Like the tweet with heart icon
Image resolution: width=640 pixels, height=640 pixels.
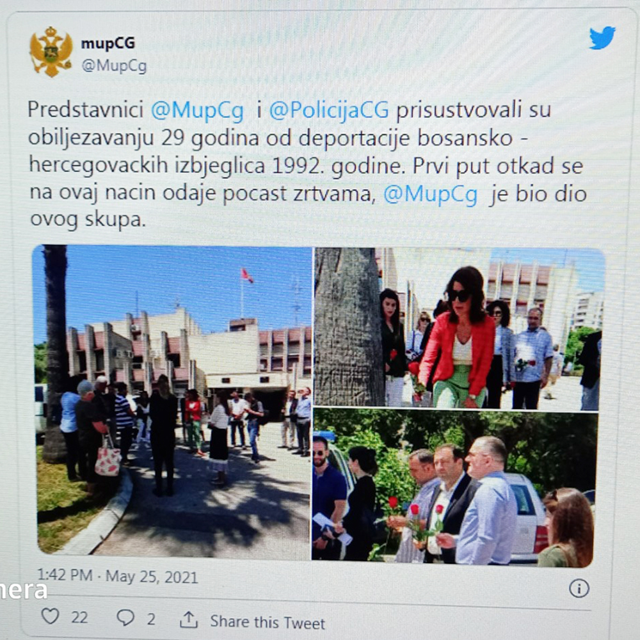[51, 616]
